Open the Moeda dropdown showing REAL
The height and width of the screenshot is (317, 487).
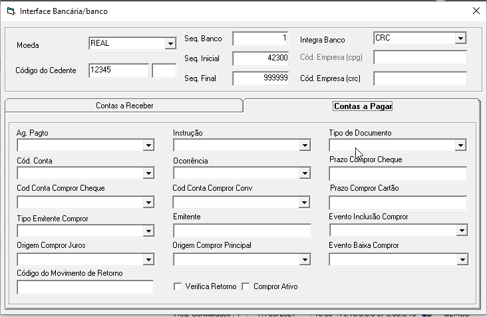[x=170, y=43]
